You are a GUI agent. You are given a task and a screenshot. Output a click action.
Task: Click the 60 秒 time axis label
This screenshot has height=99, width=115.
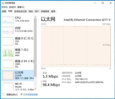point(43,69)
